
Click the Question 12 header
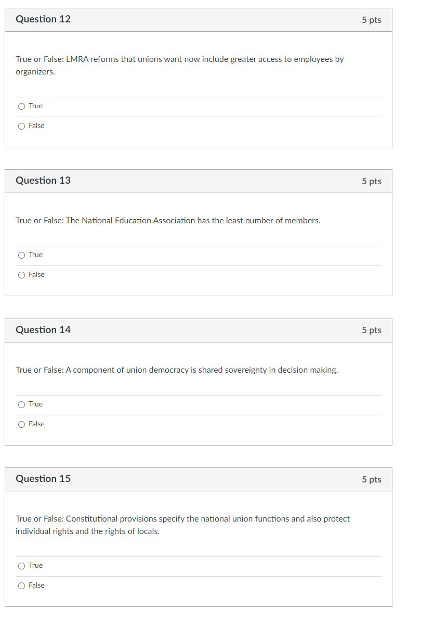(44, 19)
